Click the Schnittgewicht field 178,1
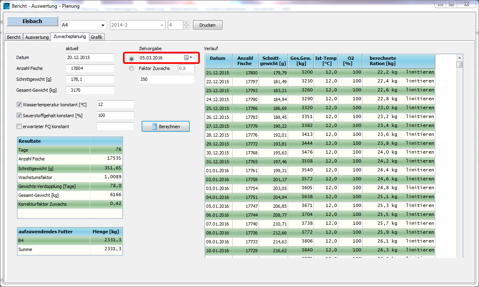This screenshot has width=479, height=287. 90,79
